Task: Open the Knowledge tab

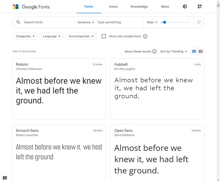Action: [x=139, y=6]
